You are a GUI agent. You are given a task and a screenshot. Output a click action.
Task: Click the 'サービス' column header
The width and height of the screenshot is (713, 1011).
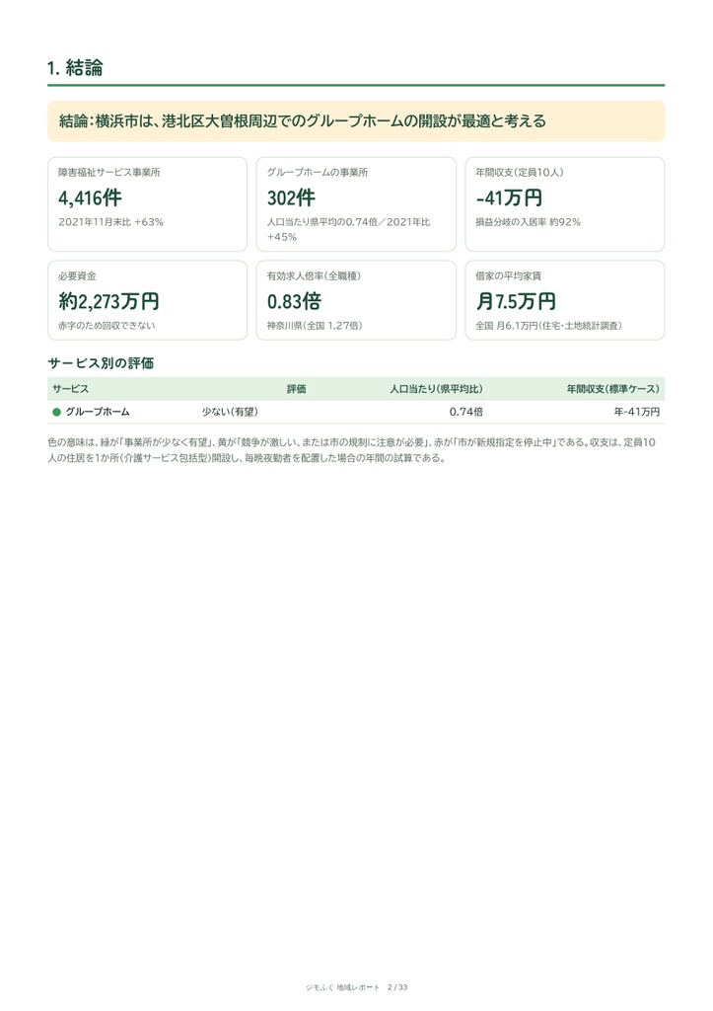(71, 389)
